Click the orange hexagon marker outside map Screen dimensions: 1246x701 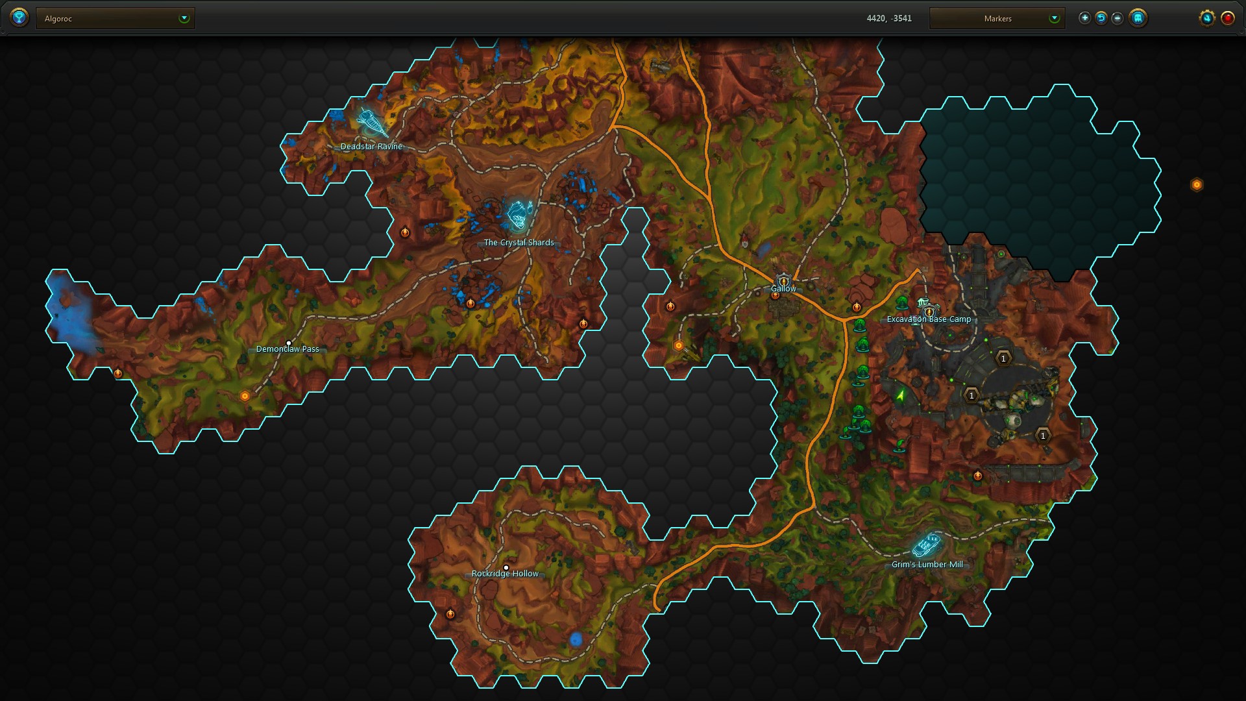coord(1197,185)
